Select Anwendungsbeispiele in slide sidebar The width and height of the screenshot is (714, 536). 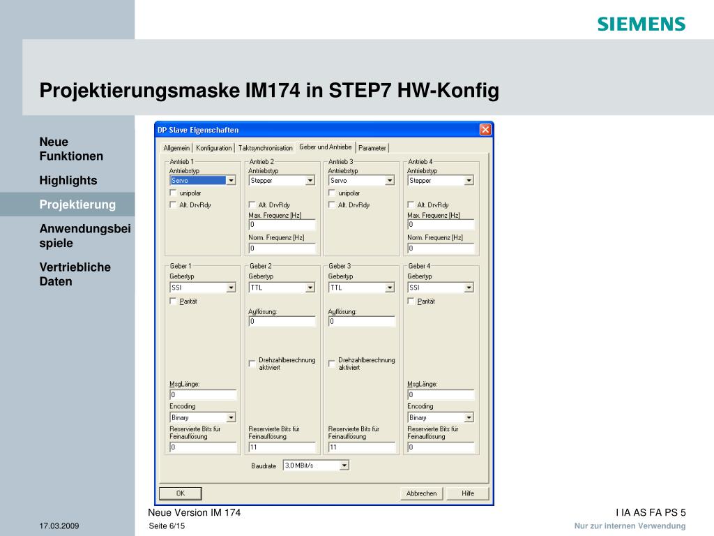pyautogui.click(x=85, y=236)
